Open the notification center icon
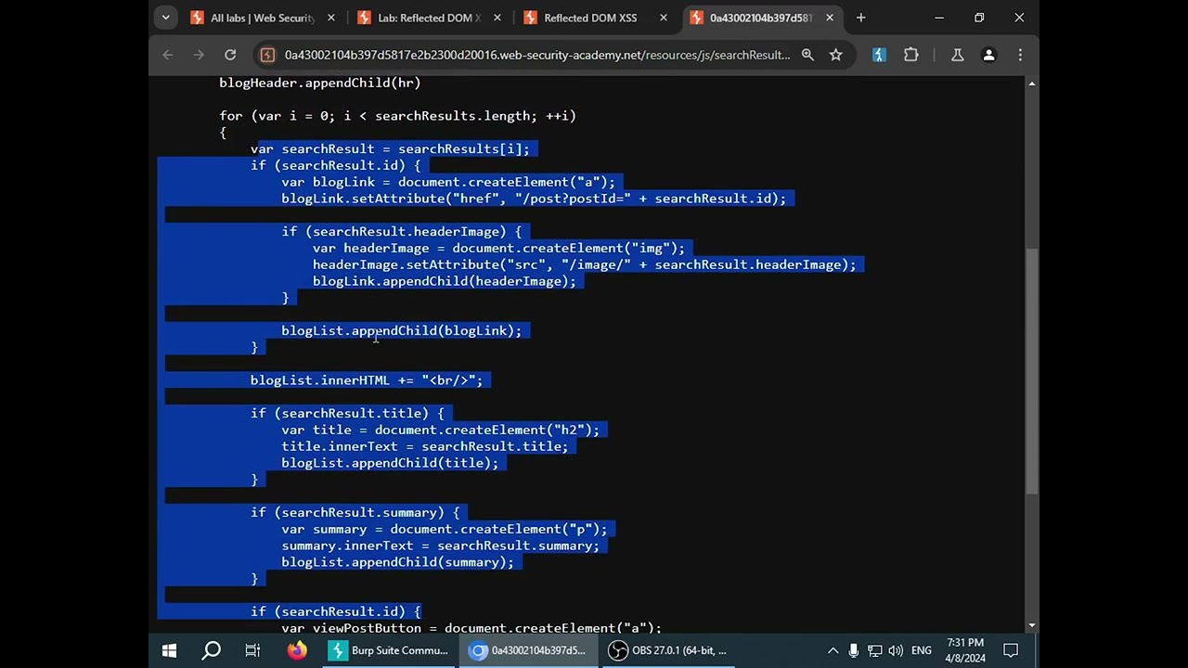The image size is (1188, 668). pos(1012,650)
